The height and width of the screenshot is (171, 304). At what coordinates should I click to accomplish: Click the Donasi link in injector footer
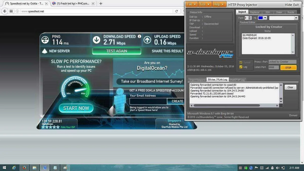[x=293, y=115]
